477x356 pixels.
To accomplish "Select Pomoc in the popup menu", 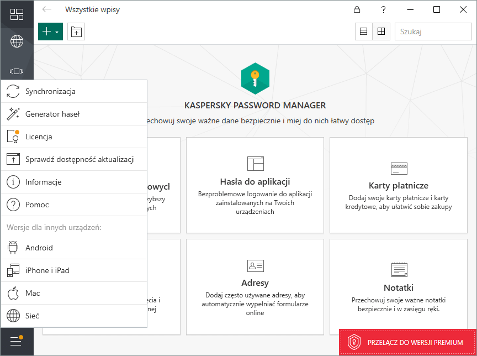I will (74, 205).
